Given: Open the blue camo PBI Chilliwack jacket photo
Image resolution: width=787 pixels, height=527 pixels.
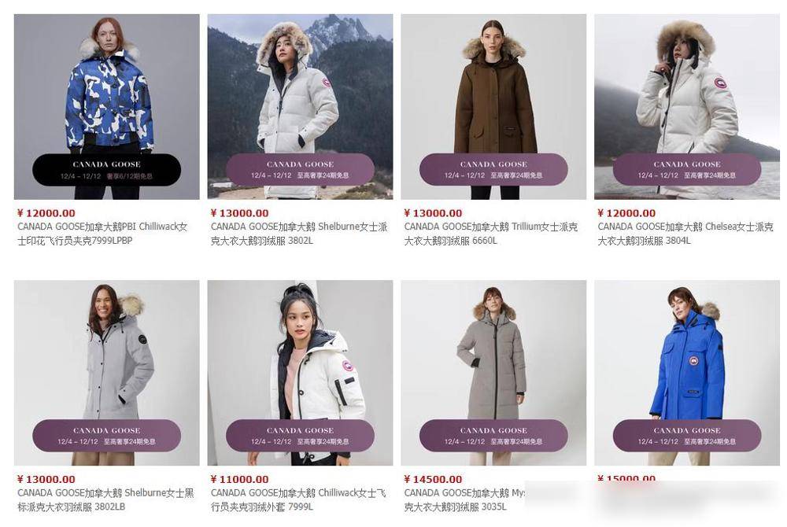Looking at the screenshot, I should [x=106, y=106].
